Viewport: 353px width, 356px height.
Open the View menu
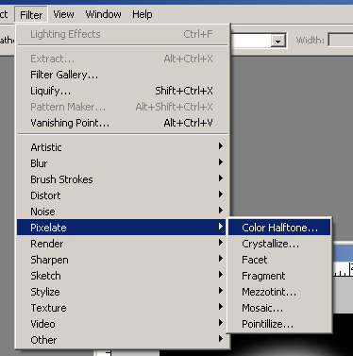click(x=63, y=14)
